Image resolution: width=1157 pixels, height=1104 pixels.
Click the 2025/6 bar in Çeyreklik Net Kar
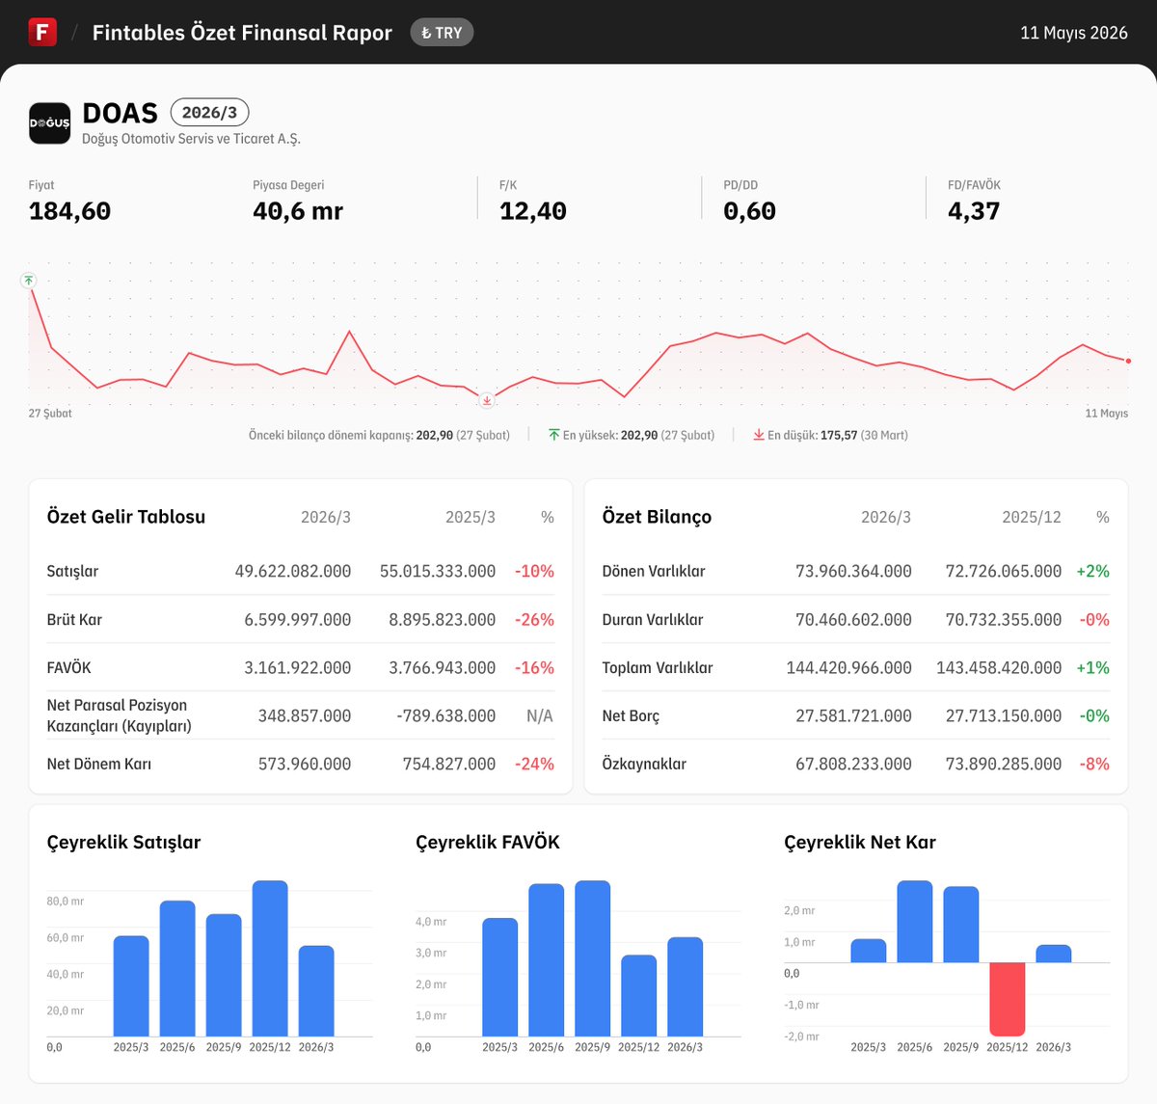point(915,921)
